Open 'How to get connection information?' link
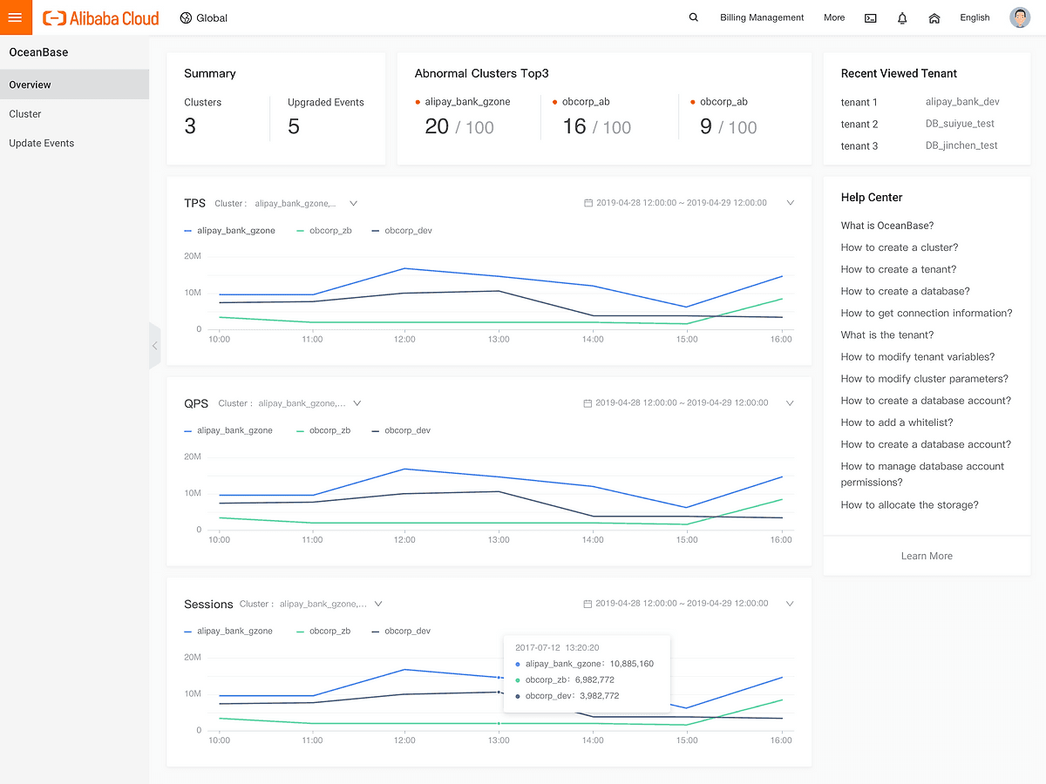Screen dimensions: 1046x784 pos(927,314)
